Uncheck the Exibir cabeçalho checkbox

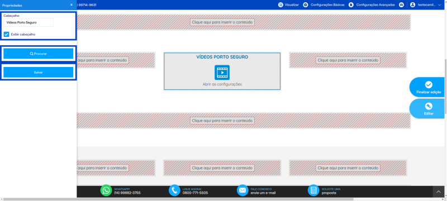coord(7,35)
